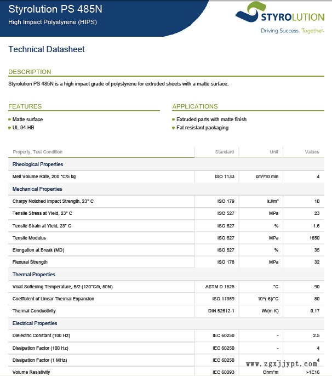Viewport: 332px width, 376px height.
Task: Click the green bullet beside Matte surface
Action: [x=10, y=119]
